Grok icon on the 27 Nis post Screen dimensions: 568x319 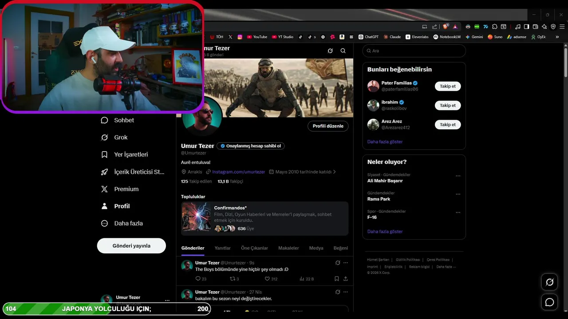[338, 292]
